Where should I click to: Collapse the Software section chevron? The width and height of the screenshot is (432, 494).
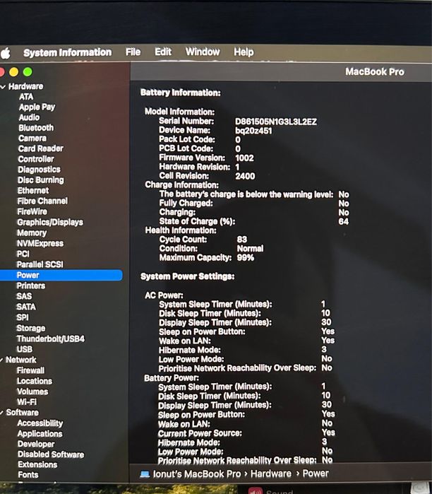[2, 413]
